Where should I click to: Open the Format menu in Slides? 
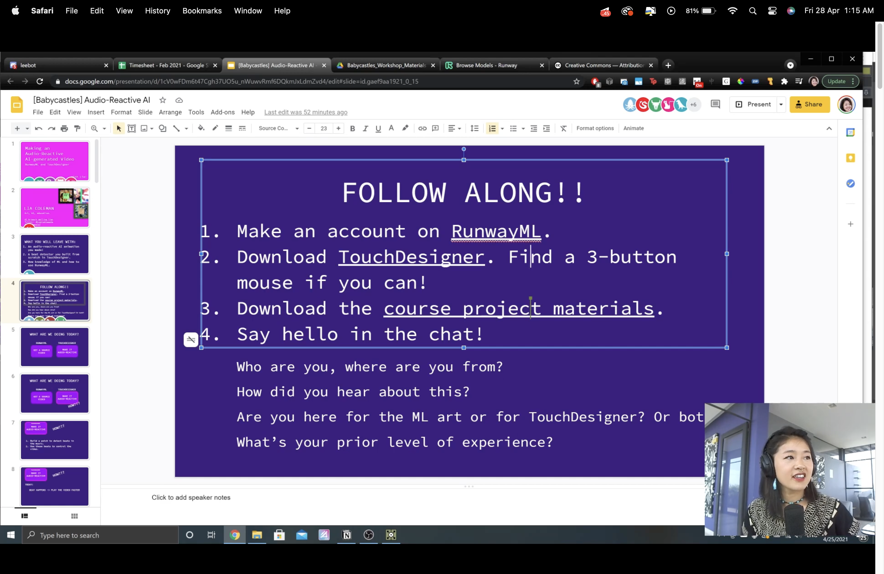click(x=121, y=112)
